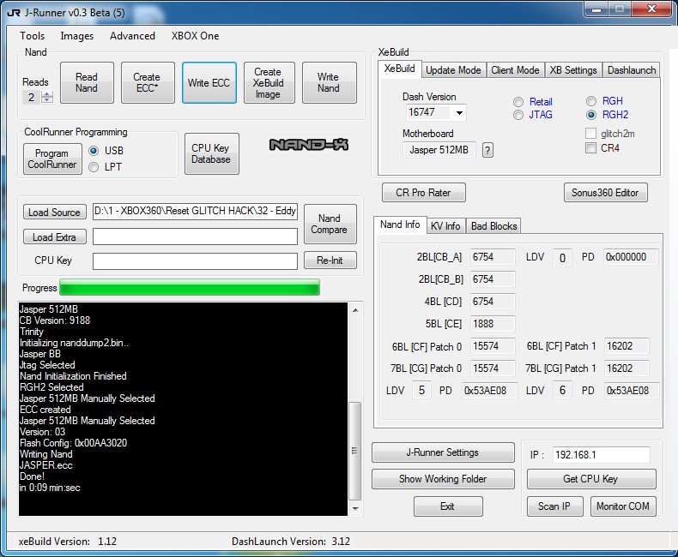Click the Load Source path field

pos(195,211)
